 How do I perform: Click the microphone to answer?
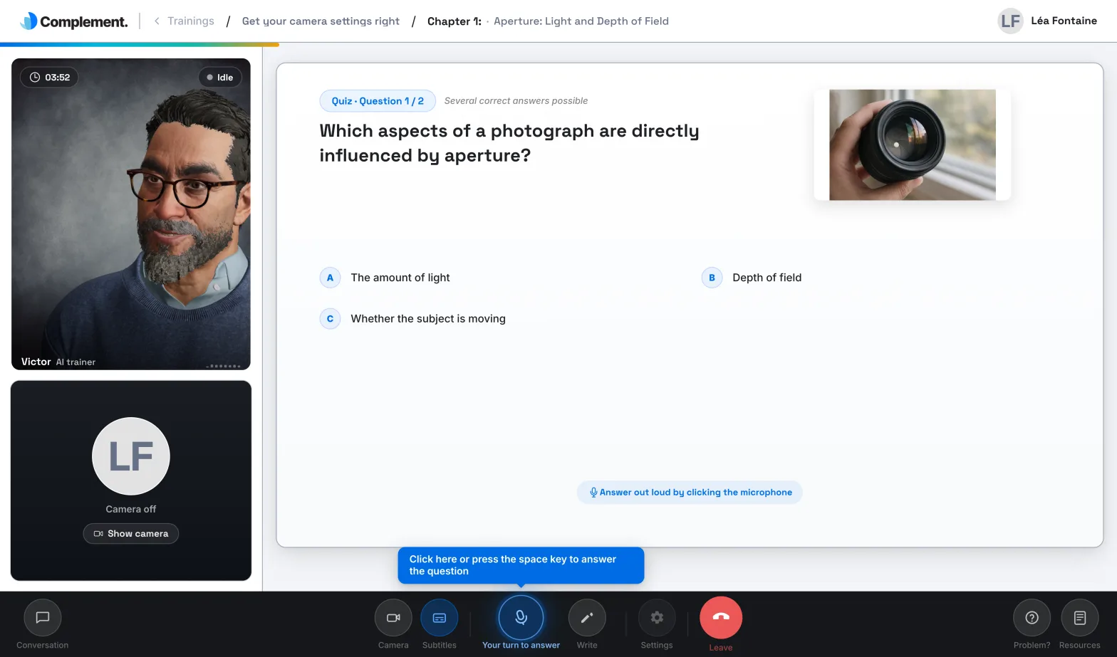[521, 617]
